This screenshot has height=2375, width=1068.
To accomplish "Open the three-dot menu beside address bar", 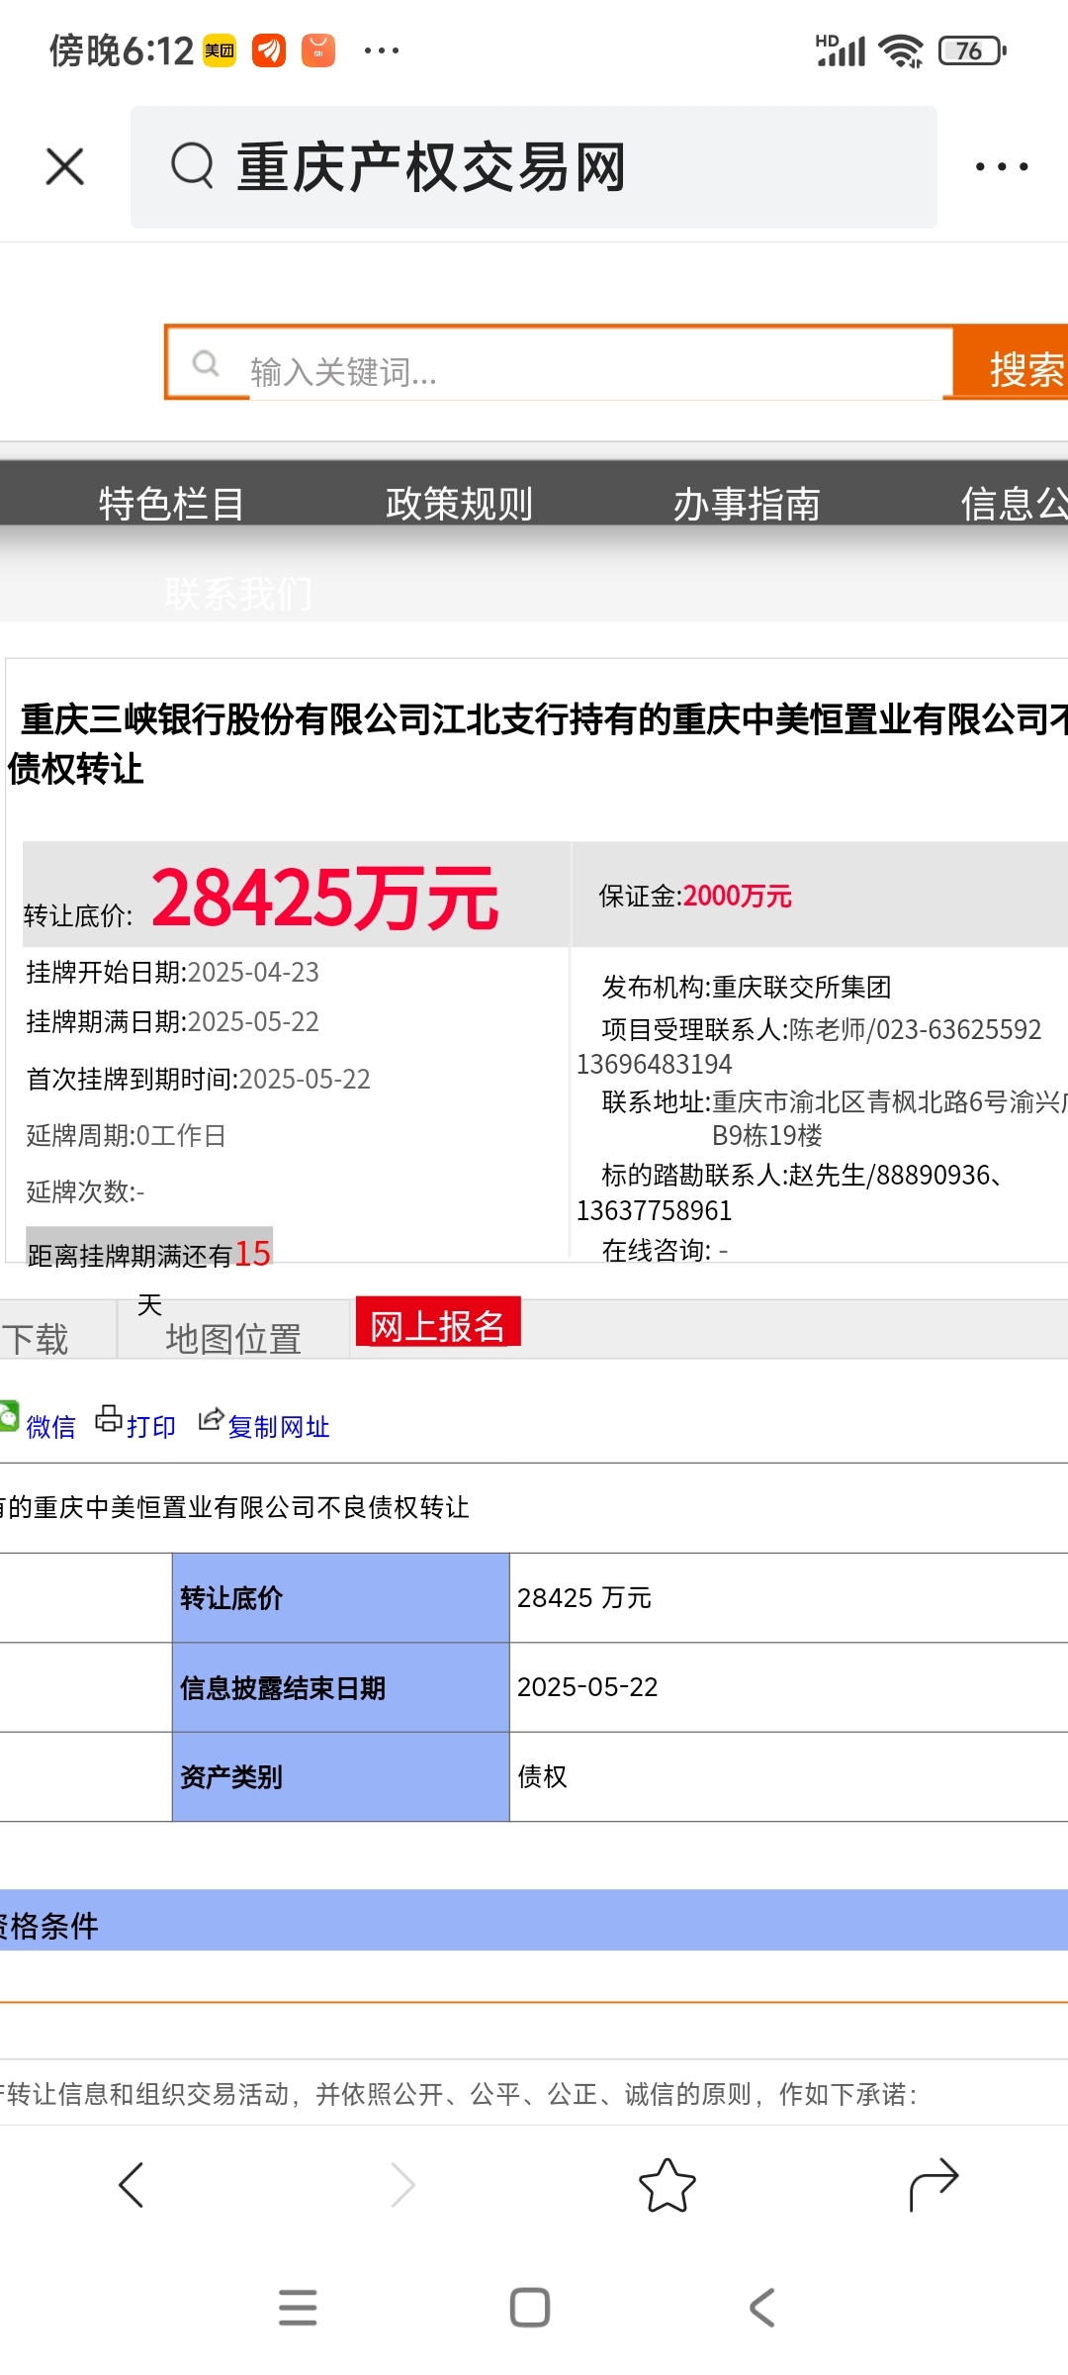I will pyautogui.click(x=1002, y=166).
